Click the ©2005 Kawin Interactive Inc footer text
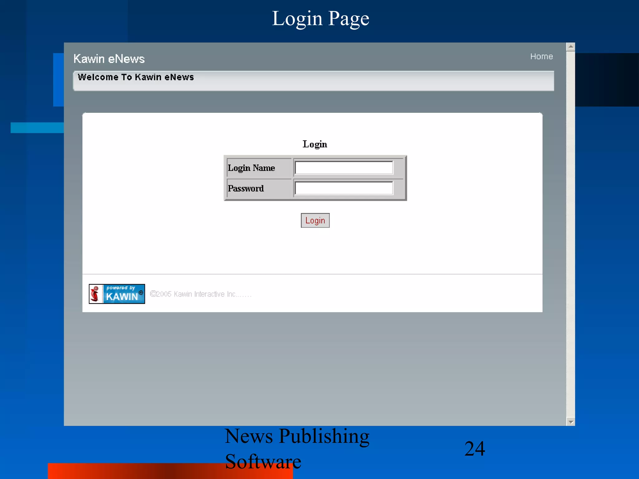Image resolution: width=639 pixels, height=479 pixels. tap(201, 294)
